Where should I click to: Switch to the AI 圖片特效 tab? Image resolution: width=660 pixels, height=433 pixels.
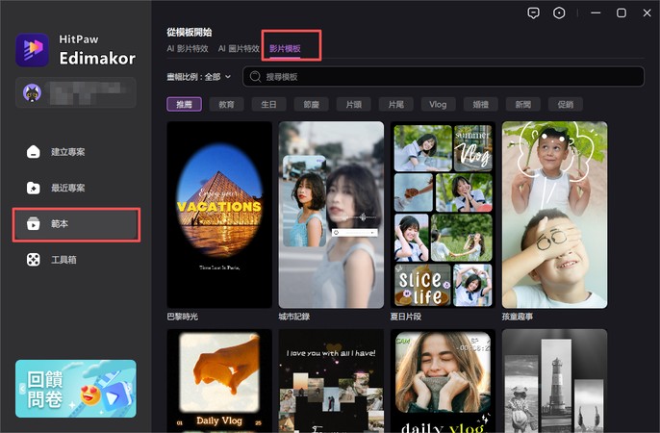239,48
